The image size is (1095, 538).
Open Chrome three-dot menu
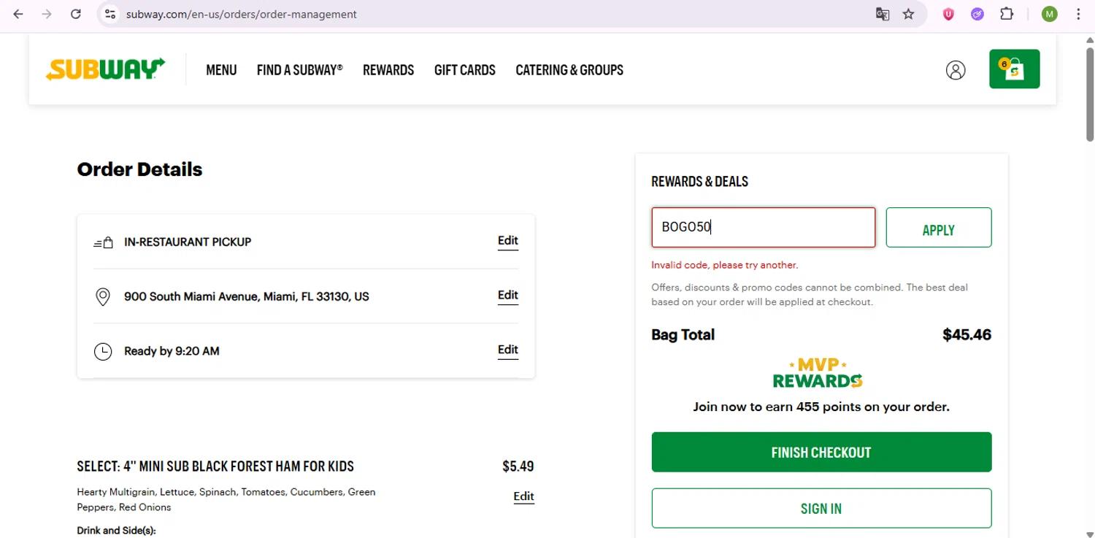tap(1078, 14)
